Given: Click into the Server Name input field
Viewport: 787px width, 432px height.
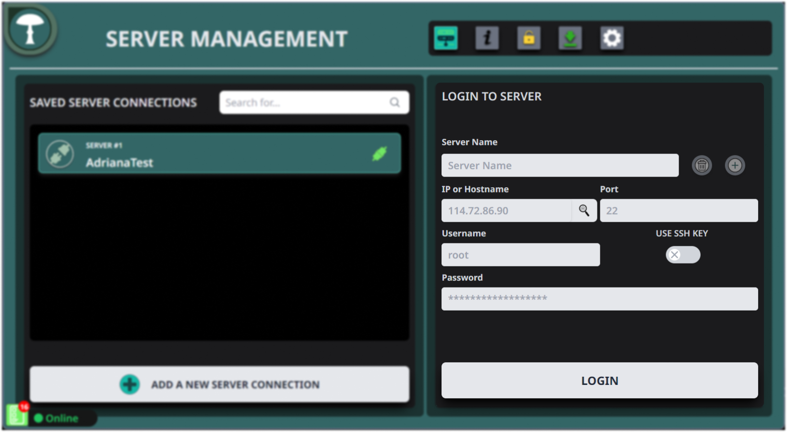Looking at the screenshot, I should (x=560, y=165).
